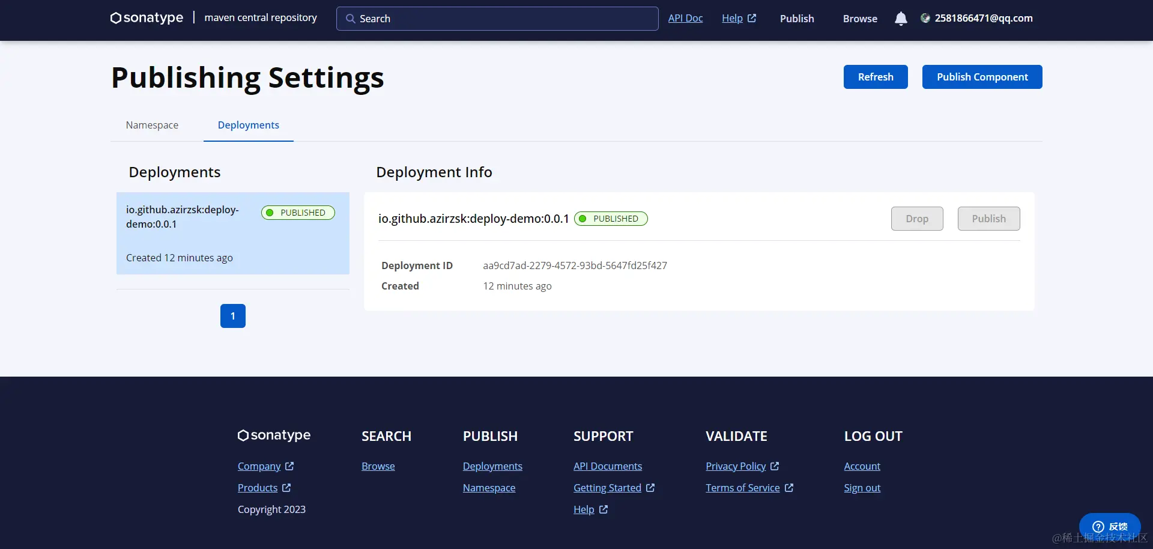Image resolution: width=1153 pixels, height=549 pixels.
Task: Open the Browse menu in header
Action: tap(860, 19)
